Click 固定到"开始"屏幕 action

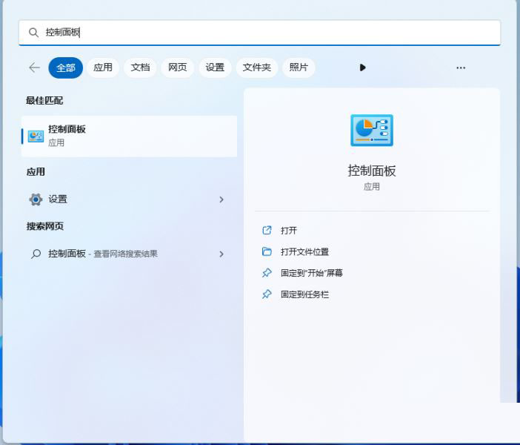pos(311,273)
